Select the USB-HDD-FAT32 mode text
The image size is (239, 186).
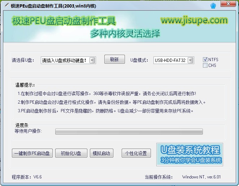click(170, 60)
